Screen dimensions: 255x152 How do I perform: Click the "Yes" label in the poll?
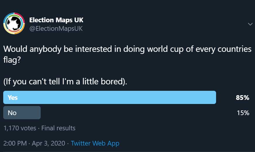[x=13, y=98]
